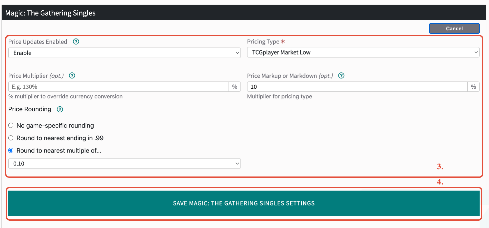
Task: Open help icon beside Price Rounding
Action: (60, 109)
